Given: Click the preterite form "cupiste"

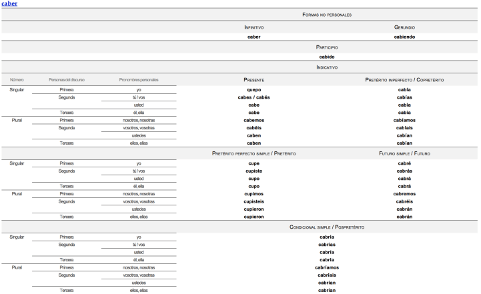Looking at the screenshot, I should coord(254,171).
